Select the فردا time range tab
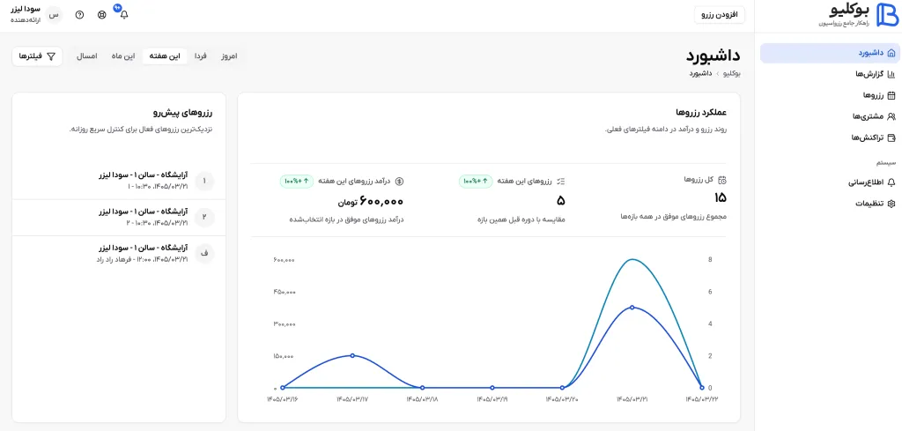 click(x=200, y=56)
